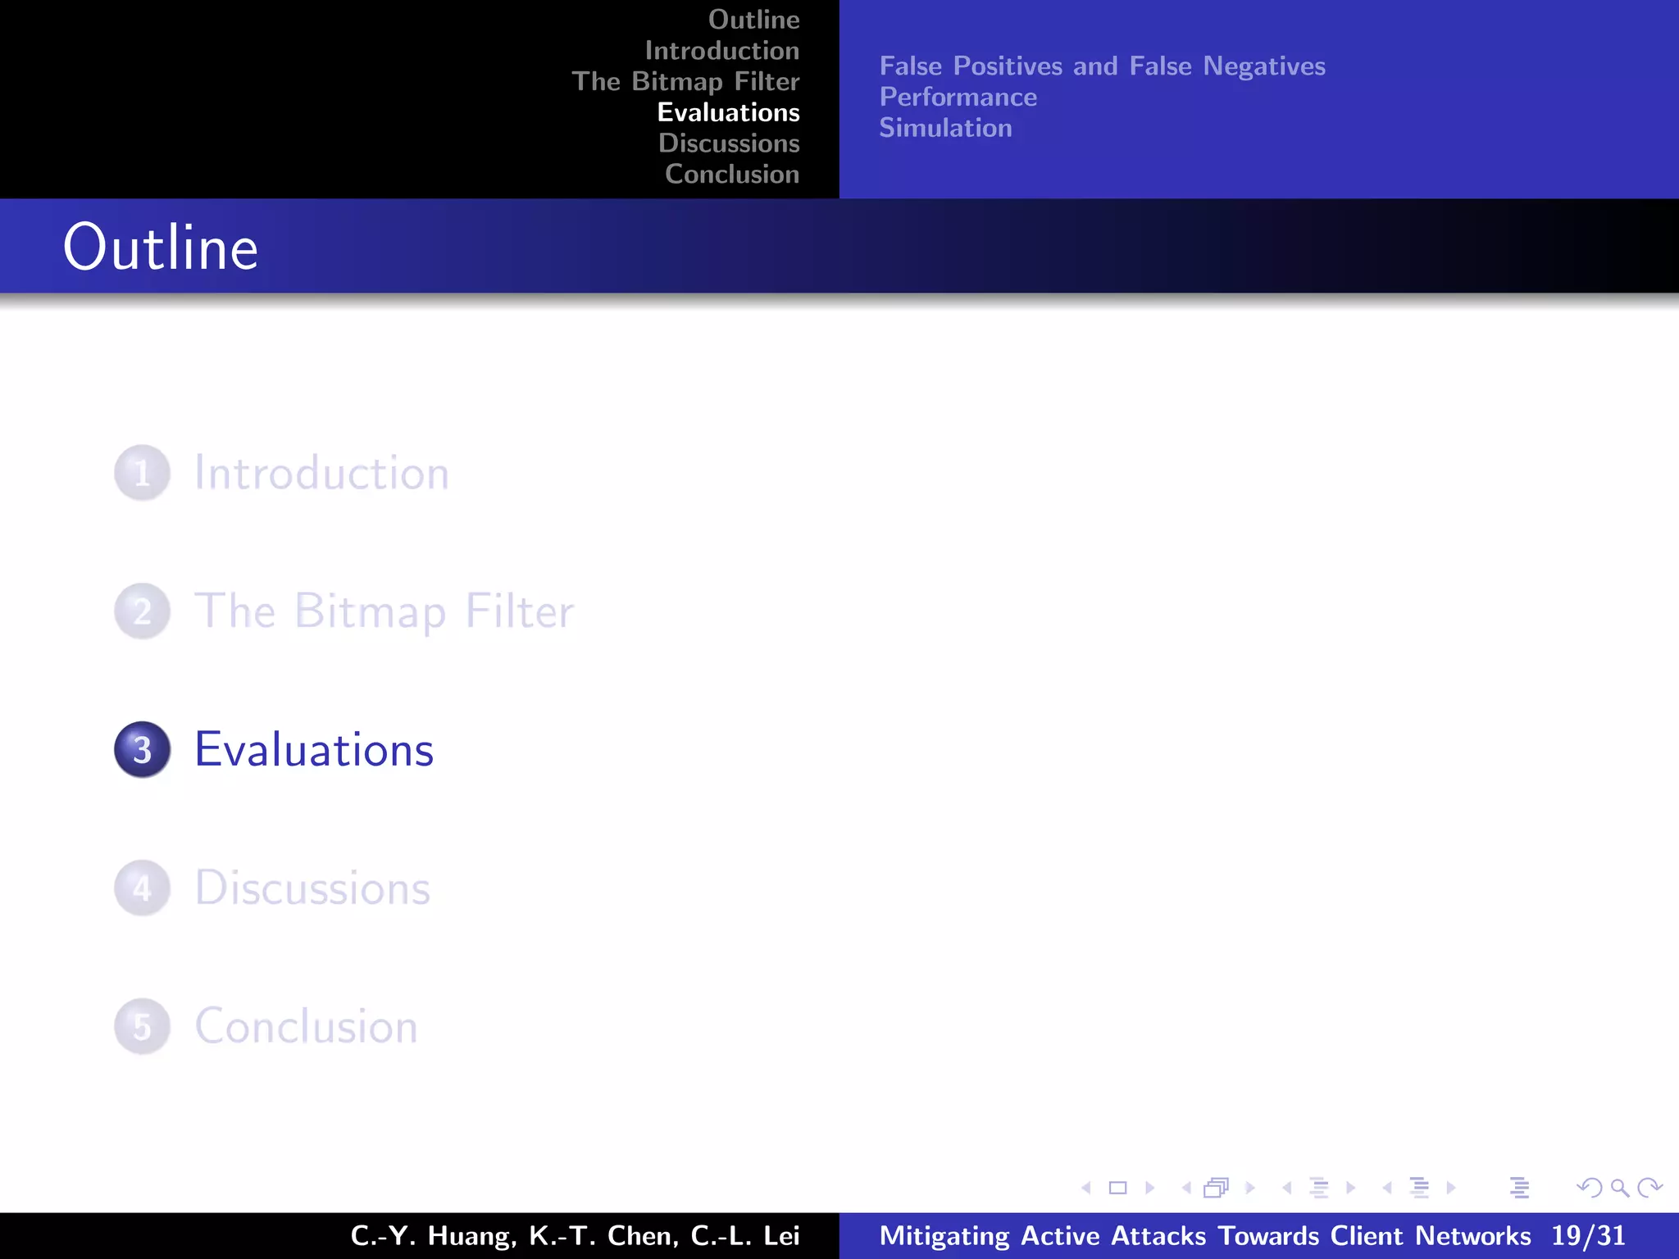
Task: Click the stacked frames navigation icon
Action: click(x=1217, y=1188)
